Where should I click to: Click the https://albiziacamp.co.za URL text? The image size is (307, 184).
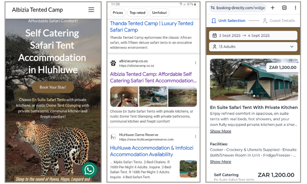[x=136, y=66]
